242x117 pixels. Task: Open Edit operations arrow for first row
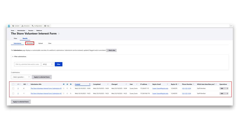(227, 88)
